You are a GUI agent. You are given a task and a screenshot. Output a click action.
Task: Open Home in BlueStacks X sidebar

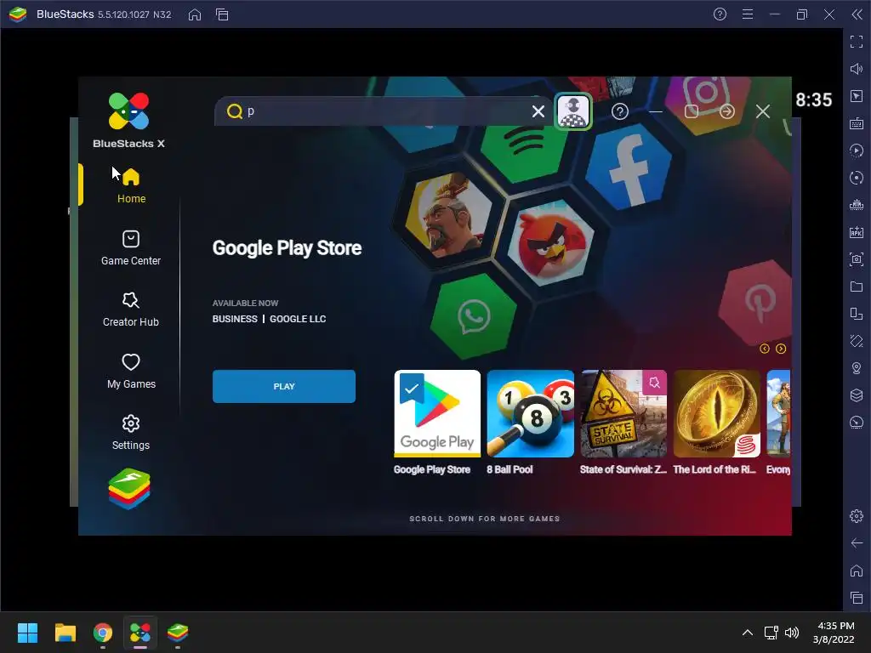[x=131, y=186]
